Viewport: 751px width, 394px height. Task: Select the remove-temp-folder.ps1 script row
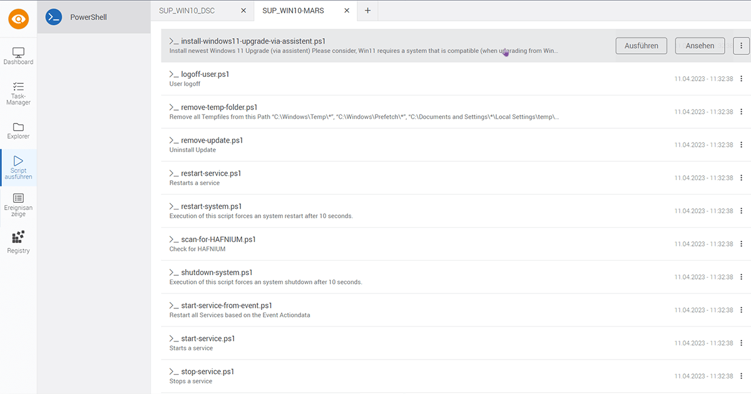coord(375,112)
